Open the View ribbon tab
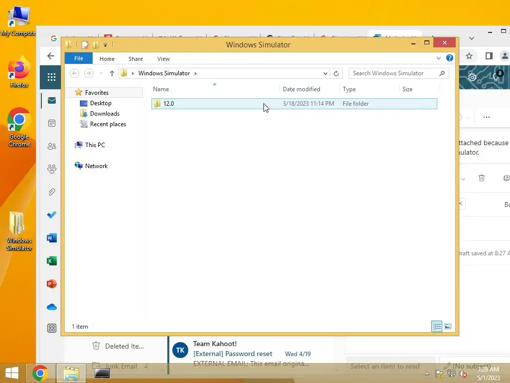 163,59
